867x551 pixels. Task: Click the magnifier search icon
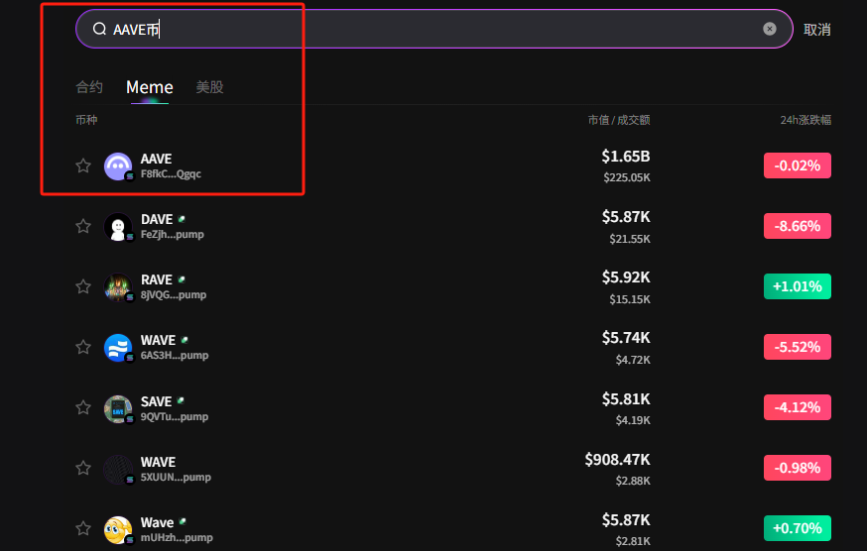(99, 29)
